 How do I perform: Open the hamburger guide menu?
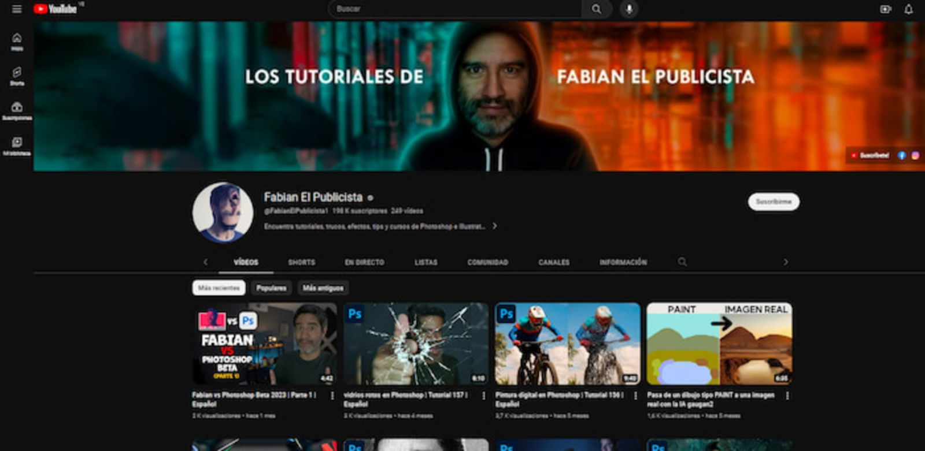[x=17, y=9]
